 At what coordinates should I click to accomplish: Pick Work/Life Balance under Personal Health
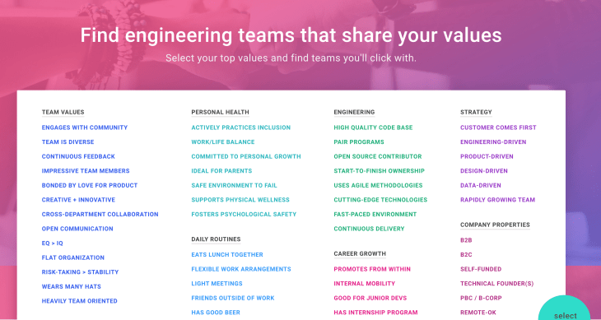[x=223, y=142]
